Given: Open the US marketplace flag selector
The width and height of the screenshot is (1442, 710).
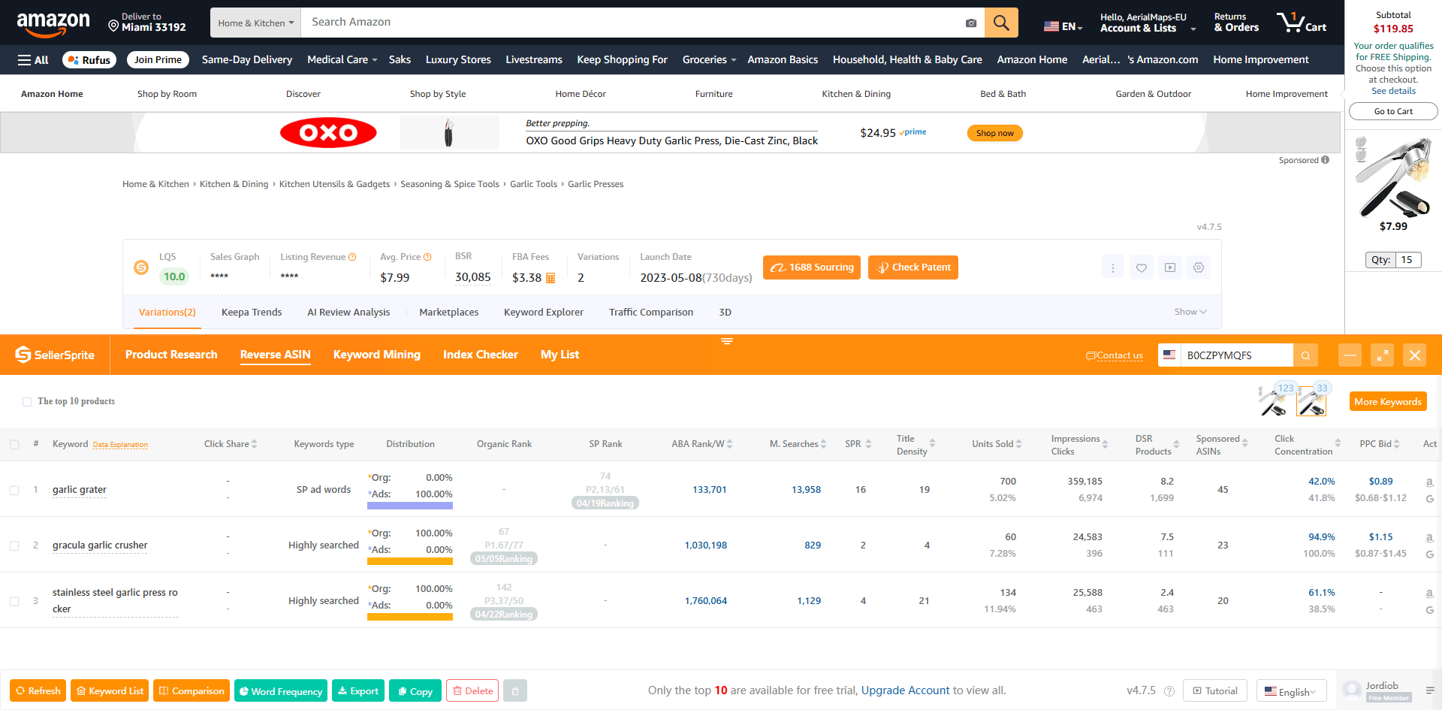Looking at the screenshot, I should pyautogui.click(x=1169, y=355).
